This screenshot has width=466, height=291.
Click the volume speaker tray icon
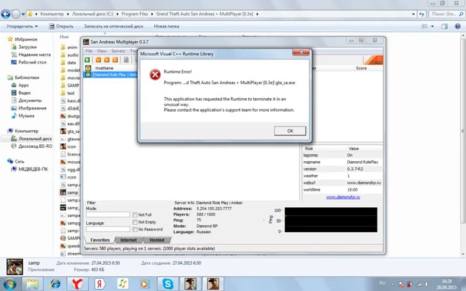click(427, 284)
